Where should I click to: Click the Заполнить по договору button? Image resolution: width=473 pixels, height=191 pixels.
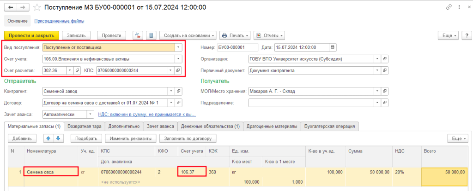tap(188, 138)
